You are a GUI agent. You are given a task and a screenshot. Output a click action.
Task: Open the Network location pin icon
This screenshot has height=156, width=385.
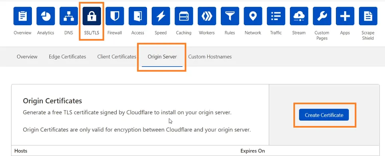pyautogui.click(x=253, y=16)
